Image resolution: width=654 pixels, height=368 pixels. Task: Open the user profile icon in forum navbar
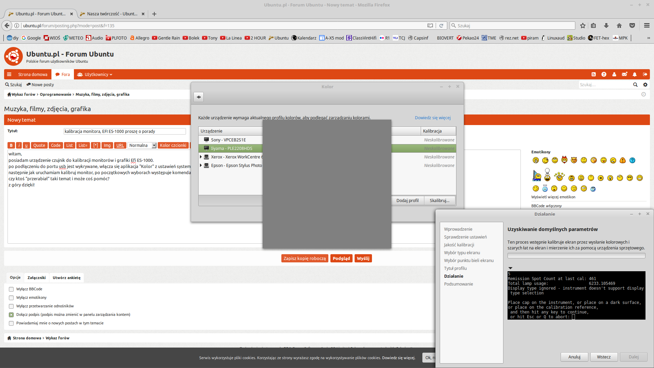pyautogui.click(x=614, y=74)
